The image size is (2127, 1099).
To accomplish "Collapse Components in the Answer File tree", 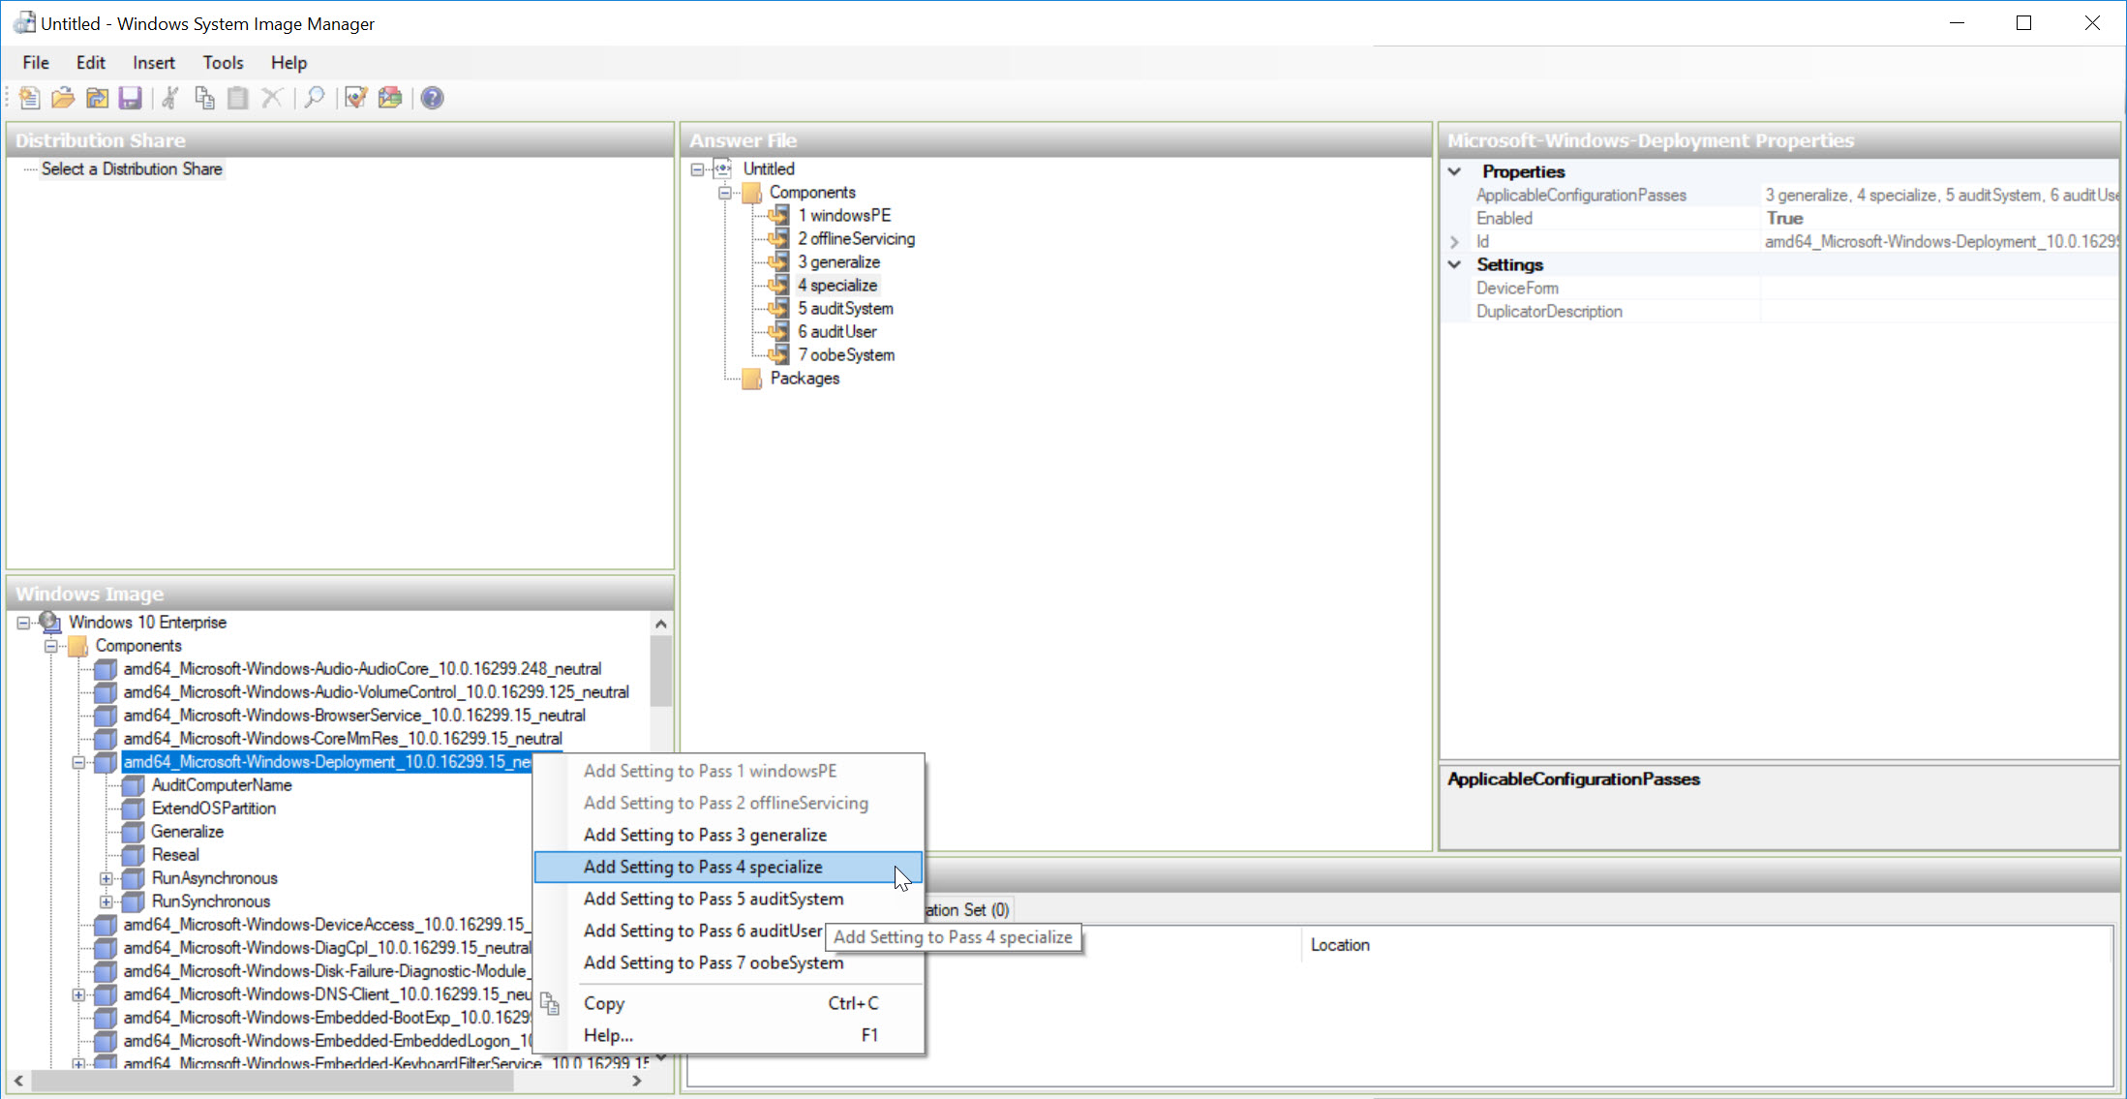I will point(724,193).
